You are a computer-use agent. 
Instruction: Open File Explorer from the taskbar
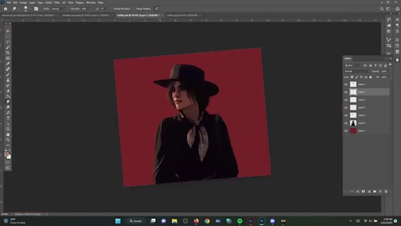click(175, 221)
